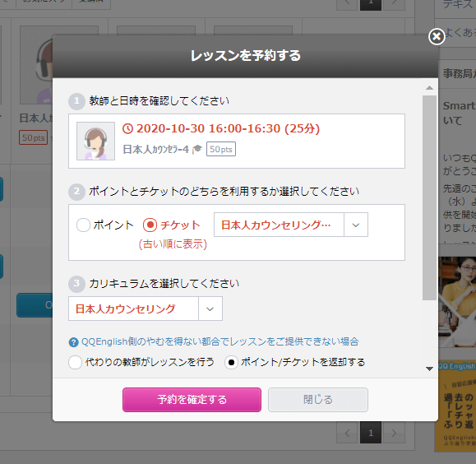Expand the curriculum dropdown 日本人カウンセリング
Viewport: 476px width, 464px height.
click(146, 309)
